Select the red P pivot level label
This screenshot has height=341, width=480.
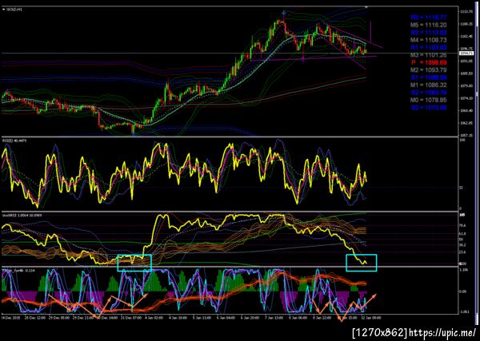[429, 62]
